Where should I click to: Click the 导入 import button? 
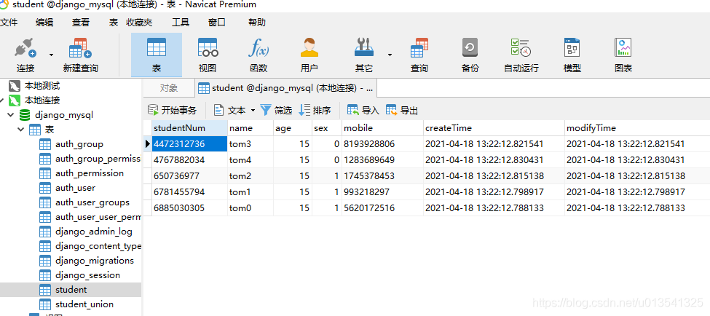tap(363, 110)
